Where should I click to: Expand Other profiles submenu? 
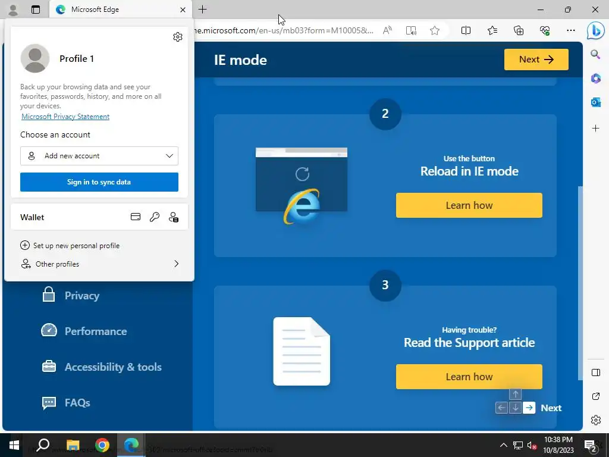99,264
